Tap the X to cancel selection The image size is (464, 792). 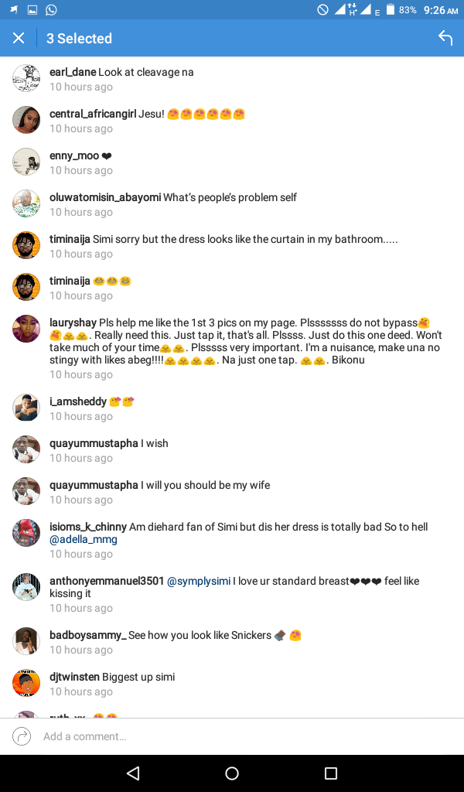point(19,38)
